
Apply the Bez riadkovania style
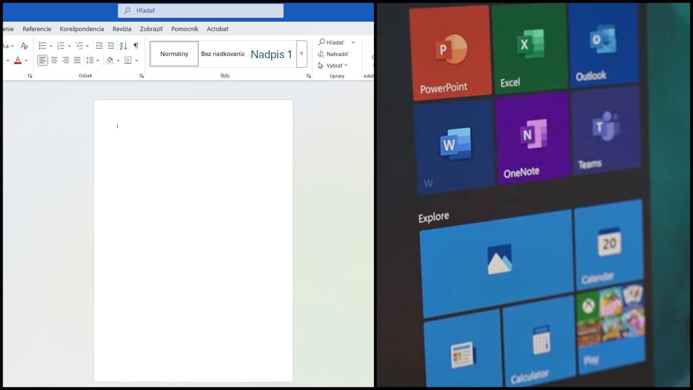pyautogui.click(x=223, y=54)
